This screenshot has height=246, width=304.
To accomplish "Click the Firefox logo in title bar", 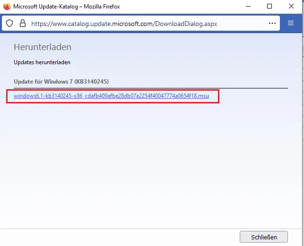I will pos(7,7).
